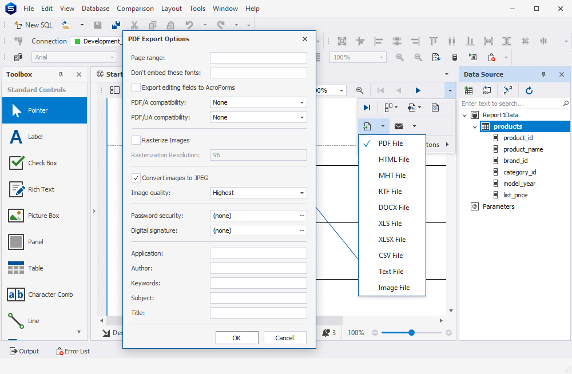Click the zoom out magnifier icon
This screenshot has height=374, width=572.
(418, 57)
